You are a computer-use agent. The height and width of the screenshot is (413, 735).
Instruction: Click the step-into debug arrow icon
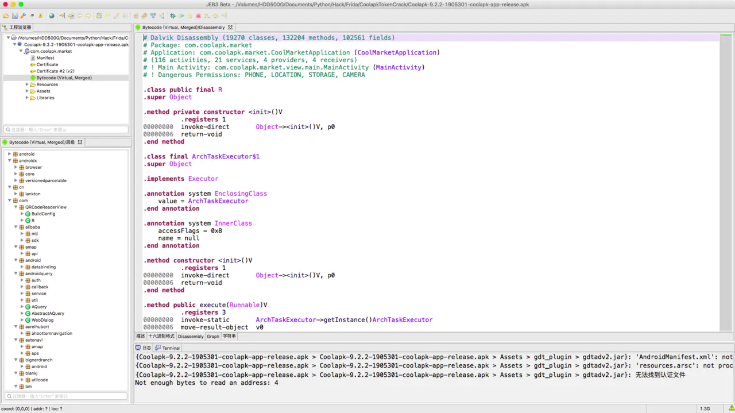[x=207, y=16]
